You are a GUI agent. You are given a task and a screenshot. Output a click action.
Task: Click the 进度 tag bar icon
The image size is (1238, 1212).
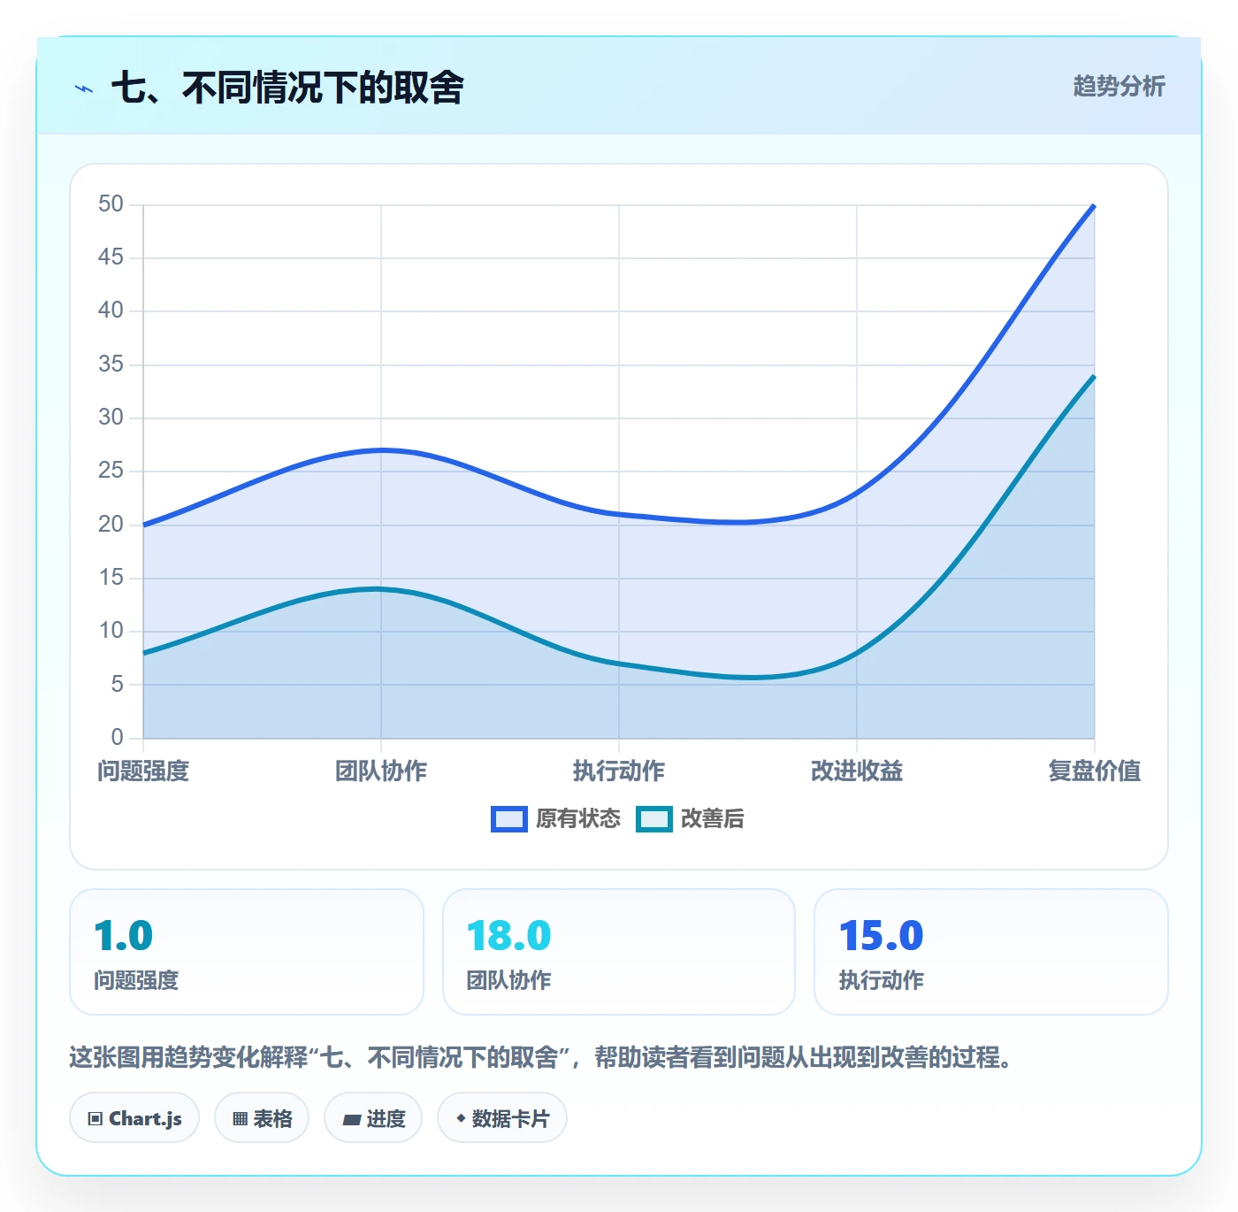click(x=351, y=1120)
